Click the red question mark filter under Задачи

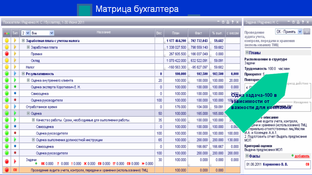(x=58, y=164)
